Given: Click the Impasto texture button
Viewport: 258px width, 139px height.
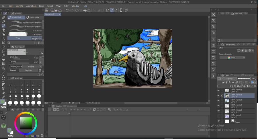Looking at the screenshot, I should click(29, 70).
